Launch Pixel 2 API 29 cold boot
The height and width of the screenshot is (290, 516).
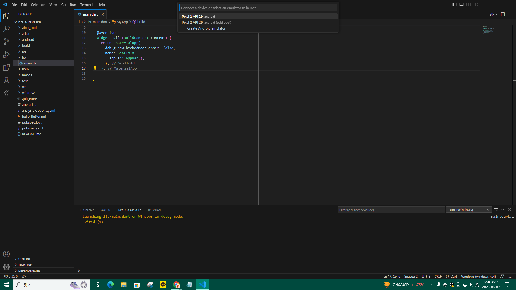click(x=258, y=22)
